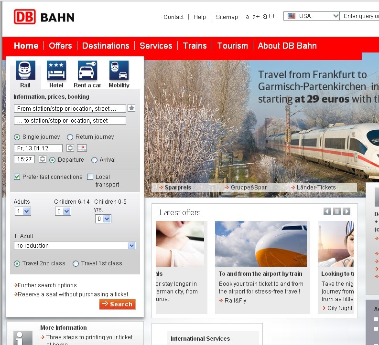Show next Latest offers slide
The width and height of the screenshot is (379, 345).
347,211
